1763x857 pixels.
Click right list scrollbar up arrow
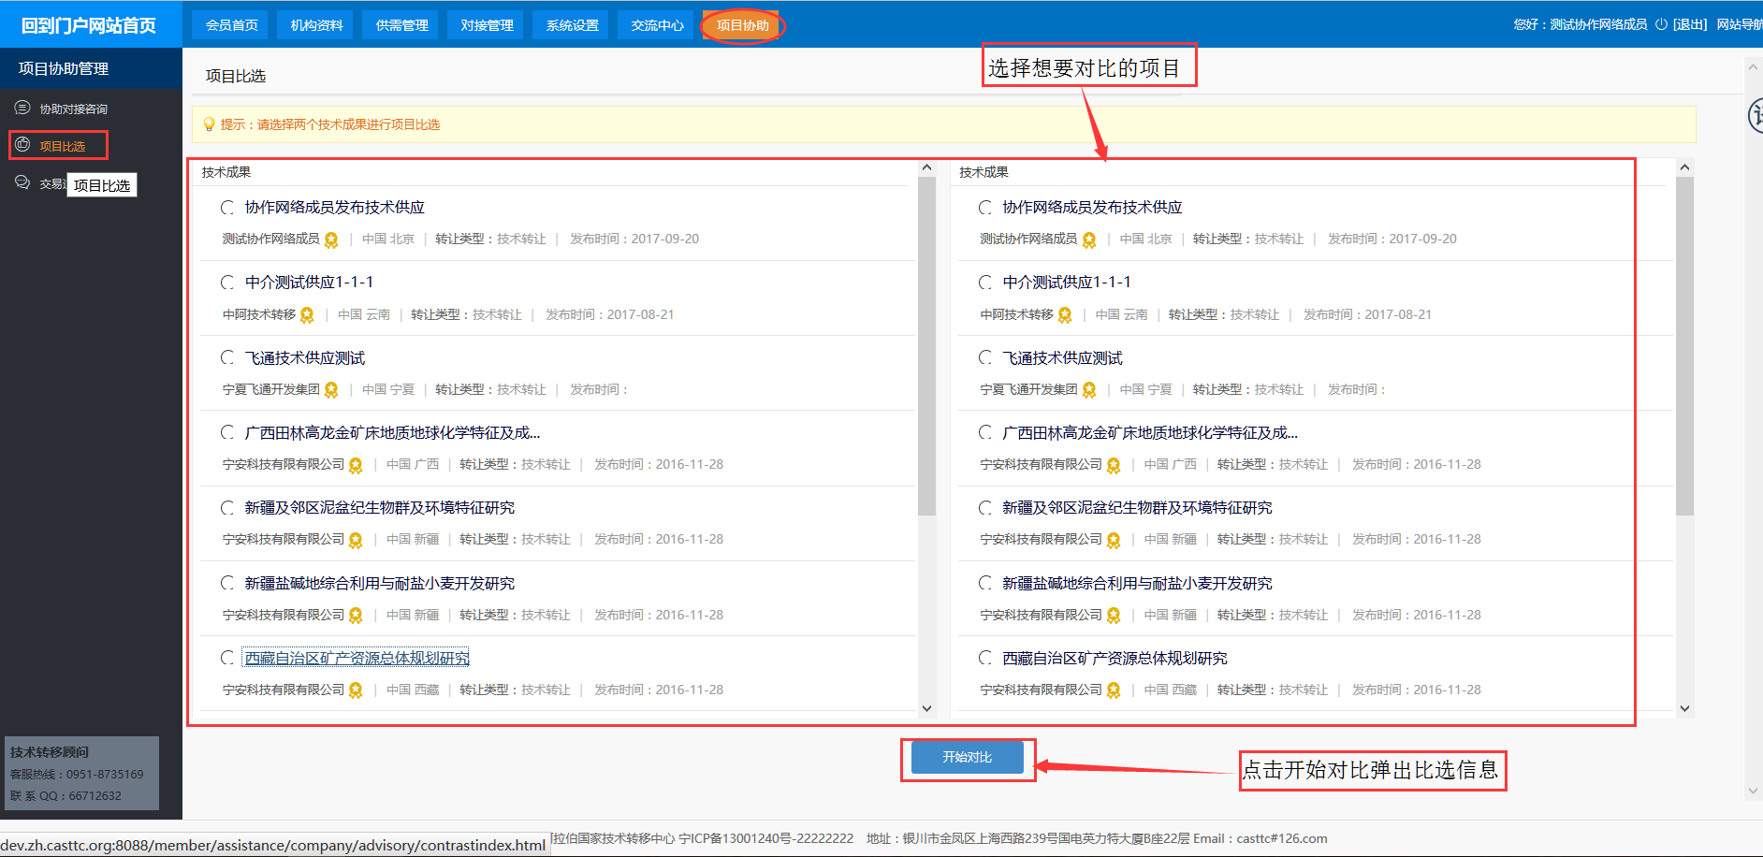(x=1684, y=167)
